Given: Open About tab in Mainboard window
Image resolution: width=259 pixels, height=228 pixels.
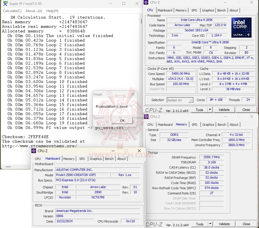Looking at the screenshot, I should [x=121, y=159].
